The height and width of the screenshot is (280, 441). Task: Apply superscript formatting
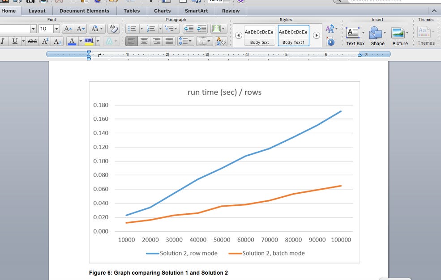(45, 41)
